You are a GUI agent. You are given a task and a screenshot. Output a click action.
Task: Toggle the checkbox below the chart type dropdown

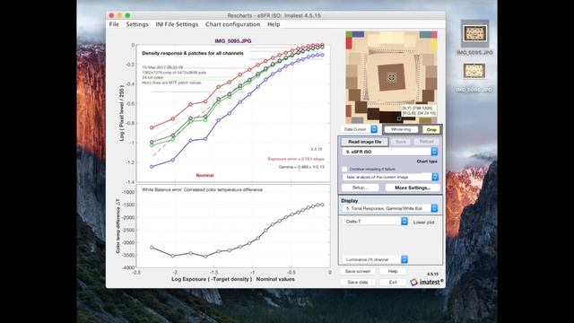[344, 170]
